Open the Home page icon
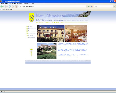Image resolution: width=116 pixels, height=93 pixels. pyautogui.click(x=16, y=6)
